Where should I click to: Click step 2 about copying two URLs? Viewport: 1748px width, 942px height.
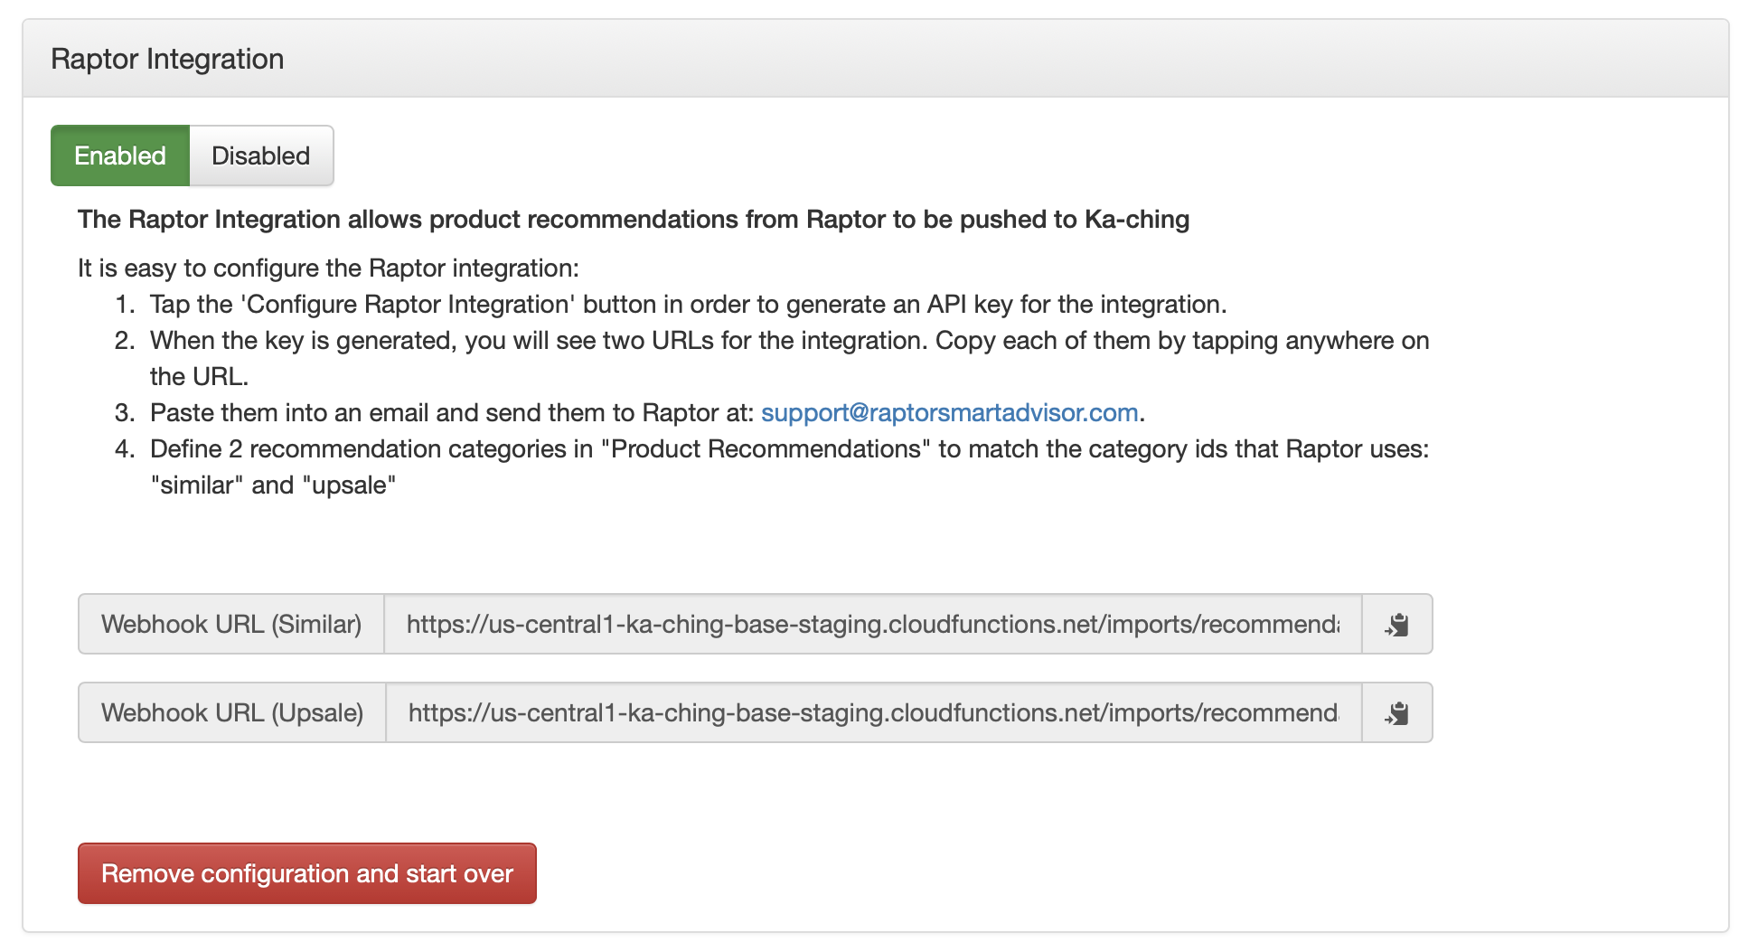pyautogui.click(x=788, y=341)
